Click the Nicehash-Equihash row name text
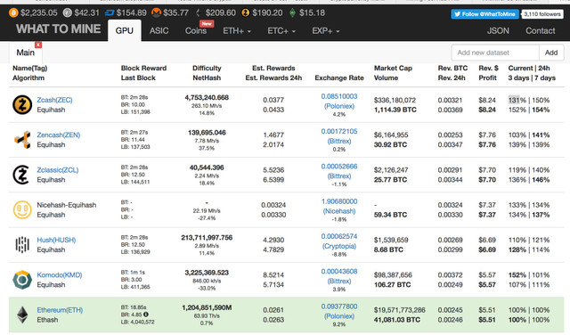 tap(67, 205)
